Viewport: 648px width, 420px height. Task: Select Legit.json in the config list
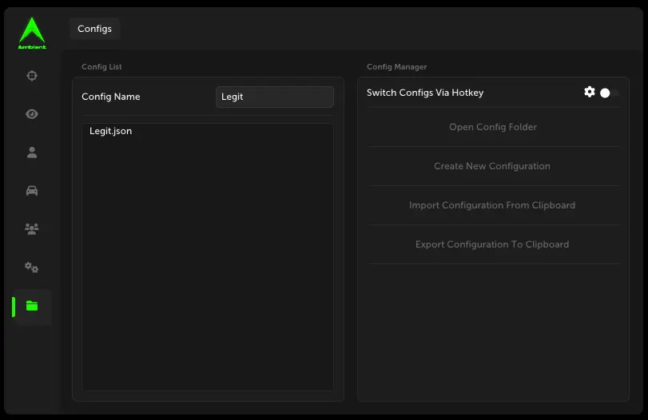111,131
